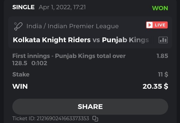Click the SINGLE bet type label
Viewport: 180px width, 123px height.
(x=23, y=7)
